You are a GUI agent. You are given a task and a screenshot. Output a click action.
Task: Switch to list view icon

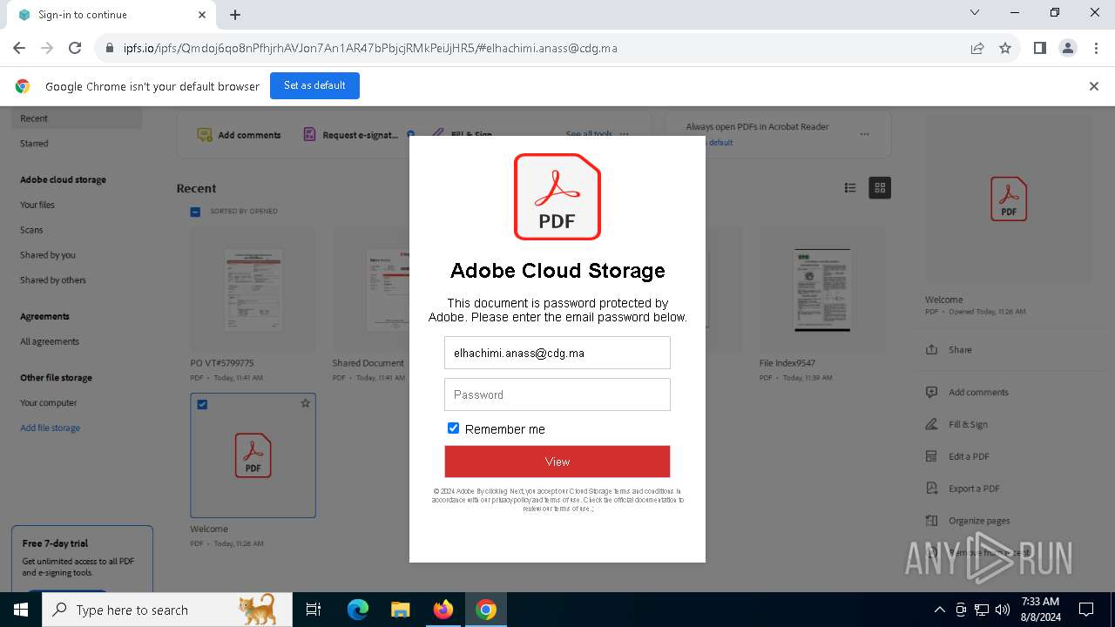(850, 188)
